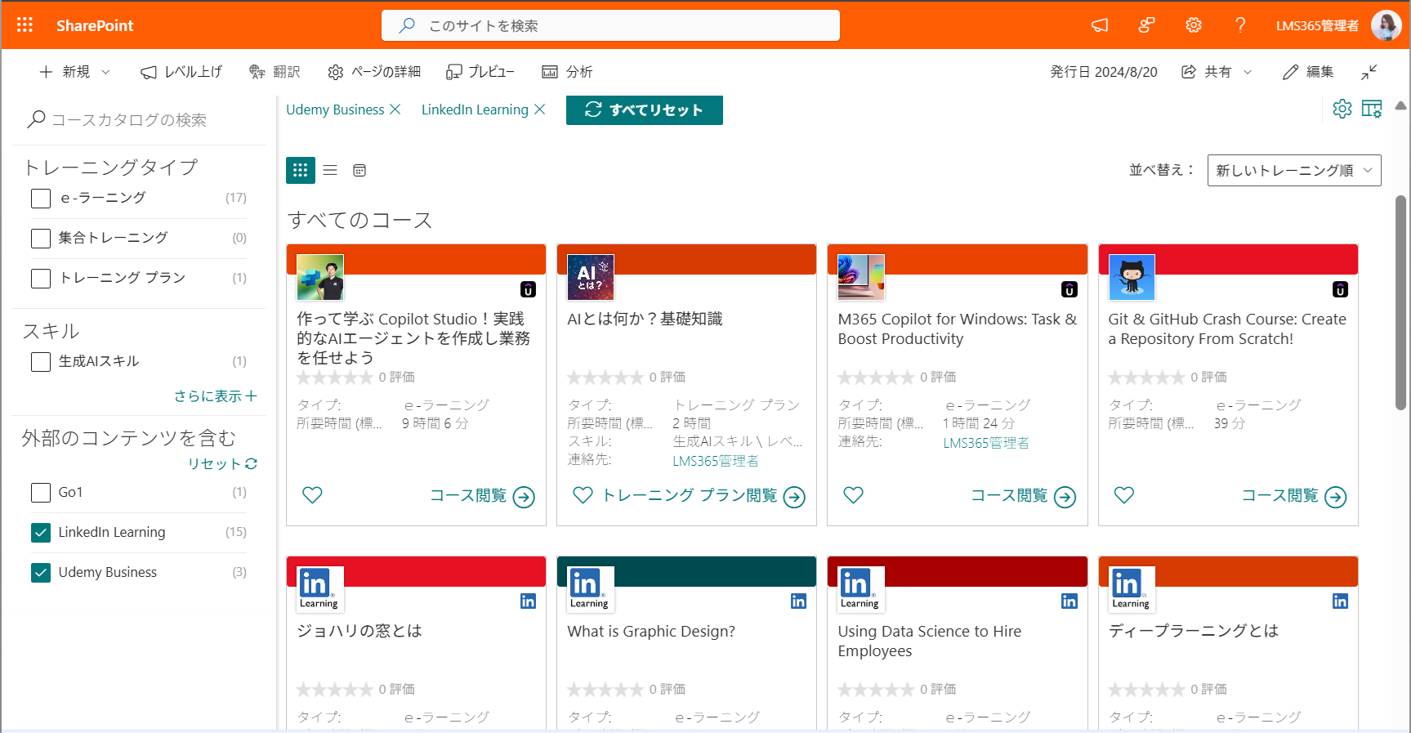
Task: Switch to calendar view
Action: [x=359, y=170]
